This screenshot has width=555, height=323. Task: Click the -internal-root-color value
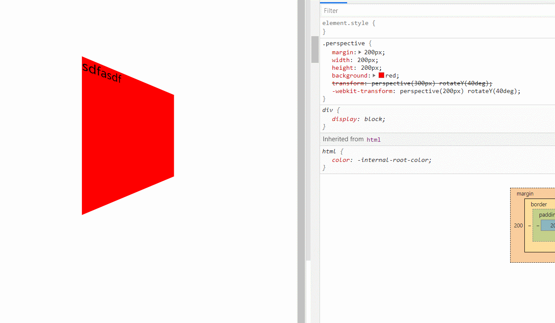[394, 160]
